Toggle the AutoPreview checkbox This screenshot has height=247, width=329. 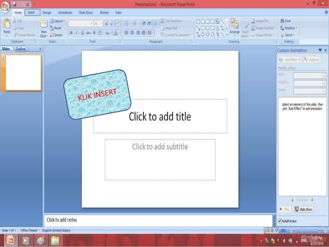pyautogui.click(x=279, y=221)
